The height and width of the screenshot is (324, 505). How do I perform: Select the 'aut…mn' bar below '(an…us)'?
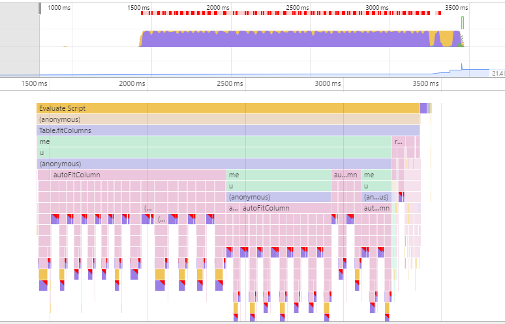[x=376, y=208]
